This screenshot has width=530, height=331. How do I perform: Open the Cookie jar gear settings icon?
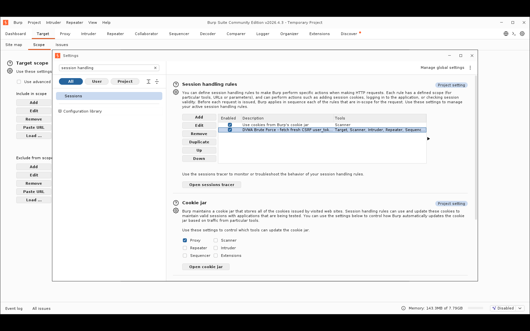(x=176, y=211)
